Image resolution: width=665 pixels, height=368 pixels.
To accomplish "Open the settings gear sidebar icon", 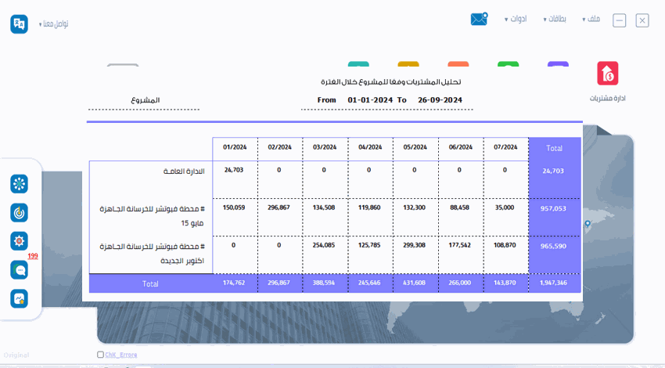I will point(19,240).
